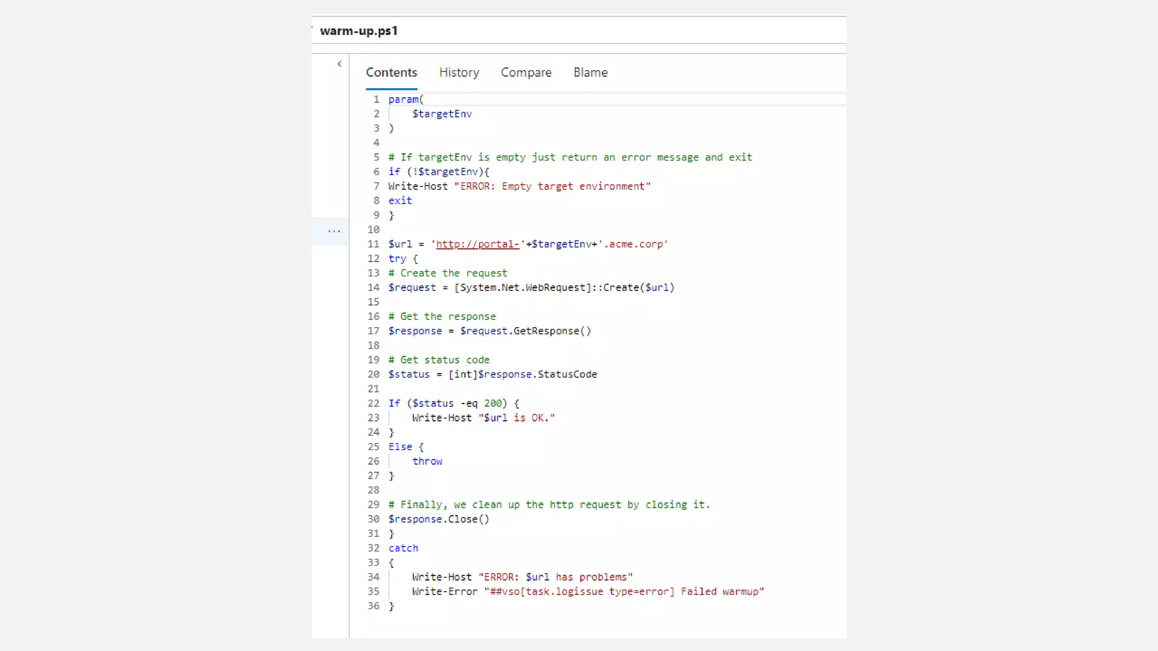Image resolution: width=1158 pixels, height=651 pixels.
Task: Click the exit keyword on line 8
Action: pos(400,201)
